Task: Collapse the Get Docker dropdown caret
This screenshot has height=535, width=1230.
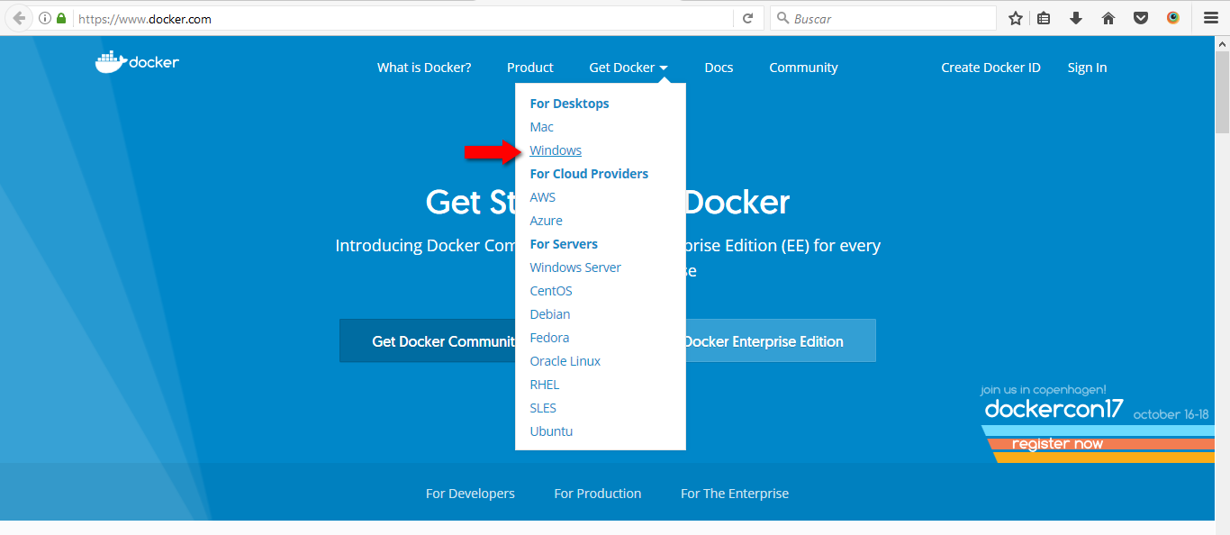Action: [x=664, y=68]
